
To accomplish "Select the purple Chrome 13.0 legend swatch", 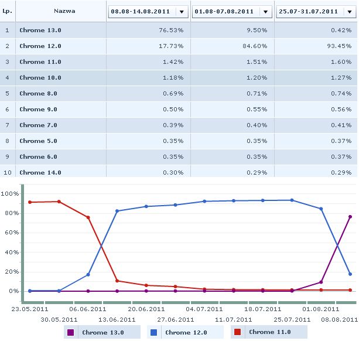I will 71,332.
